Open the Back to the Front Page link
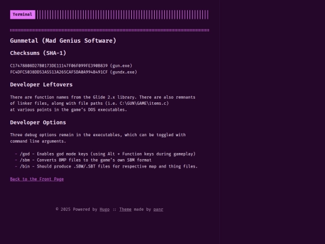 [37, 179]
